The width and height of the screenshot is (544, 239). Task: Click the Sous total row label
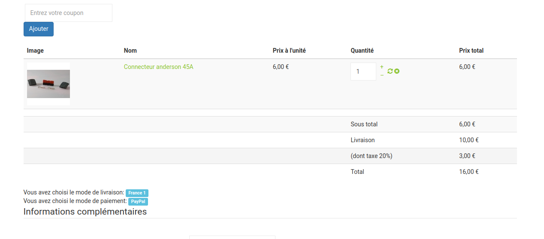364,124
